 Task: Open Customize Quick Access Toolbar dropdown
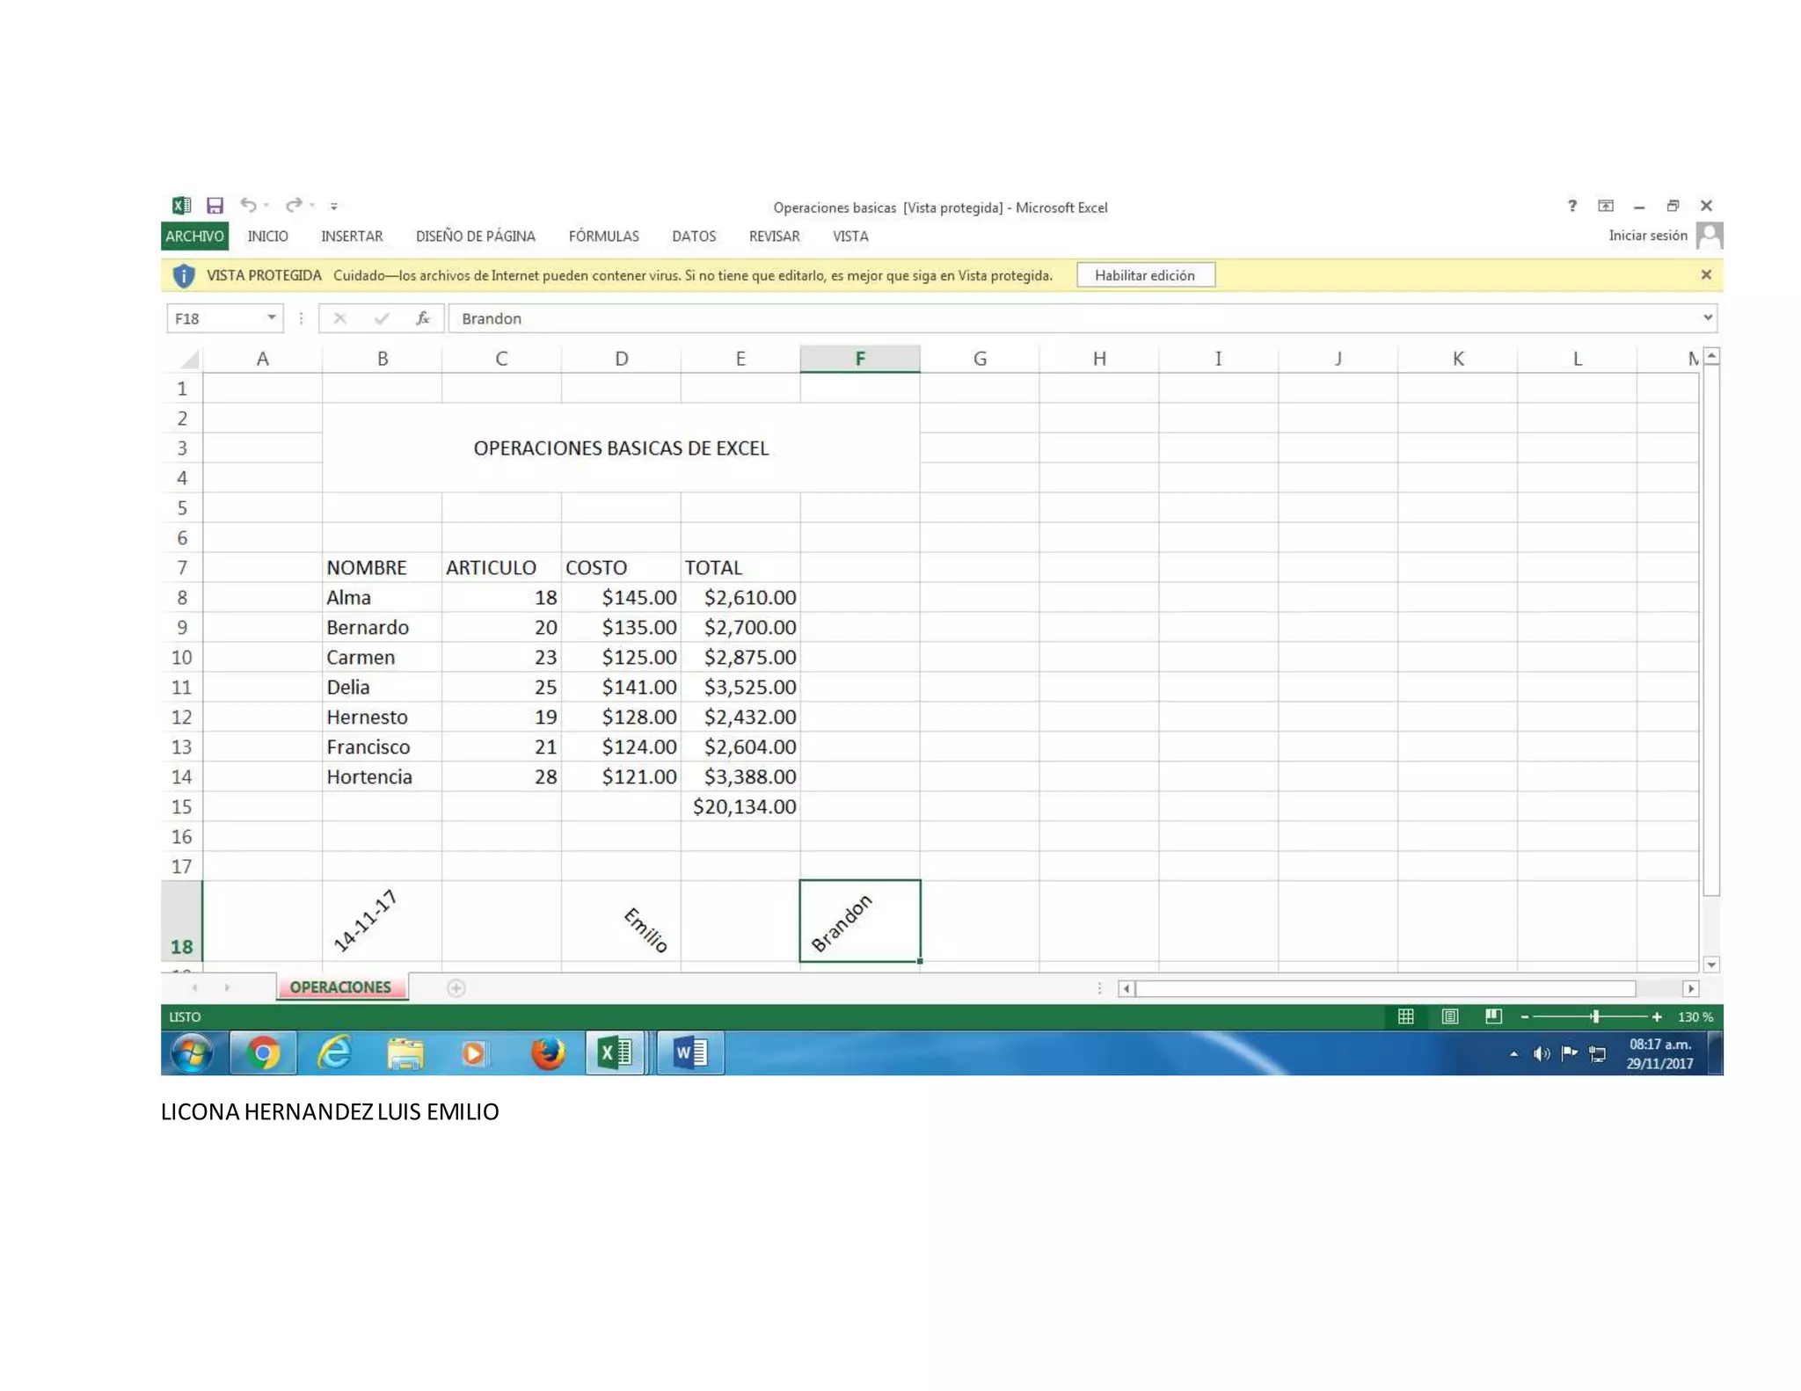334,207
